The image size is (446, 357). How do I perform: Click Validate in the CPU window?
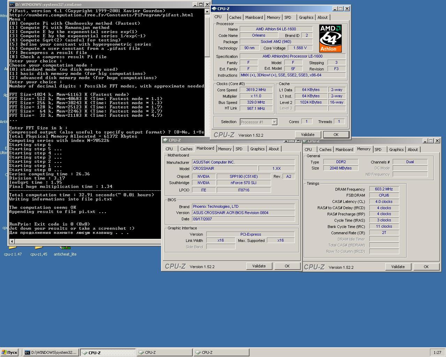[307, 135]
